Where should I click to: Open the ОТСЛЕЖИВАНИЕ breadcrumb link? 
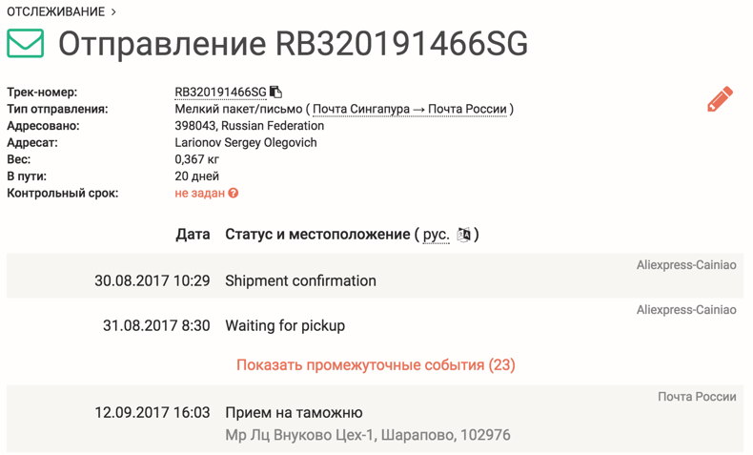pos(55,11)
